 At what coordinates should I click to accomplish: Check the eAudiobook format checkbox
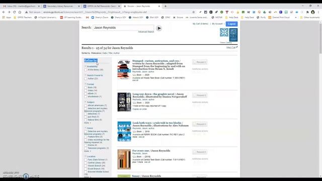point(86,97)
